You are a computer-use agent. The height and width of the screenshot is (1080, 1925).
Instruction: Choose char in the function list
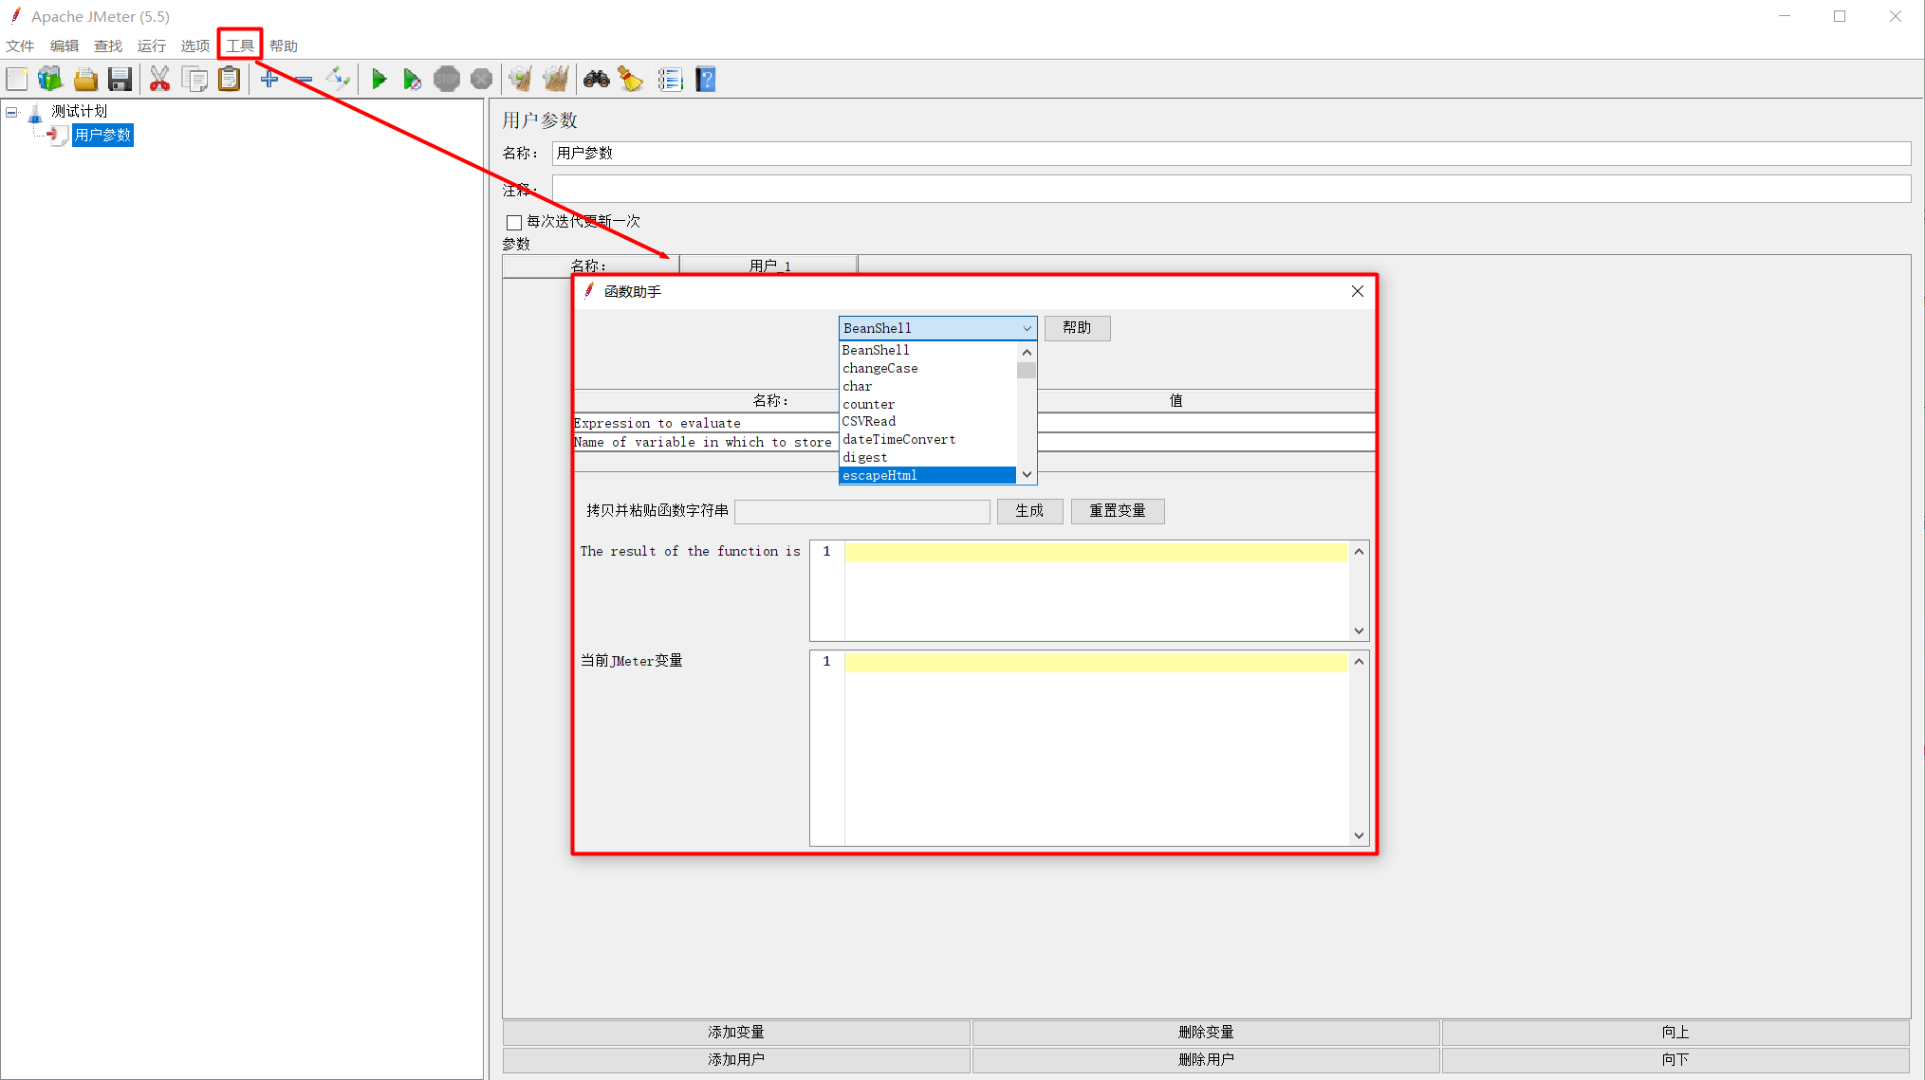928,387
